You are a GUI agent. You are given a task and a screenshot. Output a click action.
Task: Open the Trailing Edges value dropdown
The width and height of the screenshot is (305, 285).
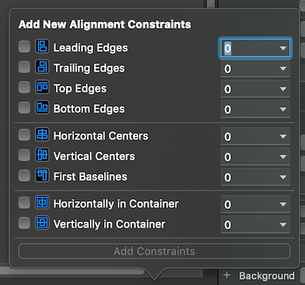(283, 69)
